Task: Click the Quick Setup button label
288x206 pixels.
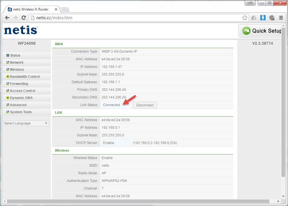Action: [266, 31]
